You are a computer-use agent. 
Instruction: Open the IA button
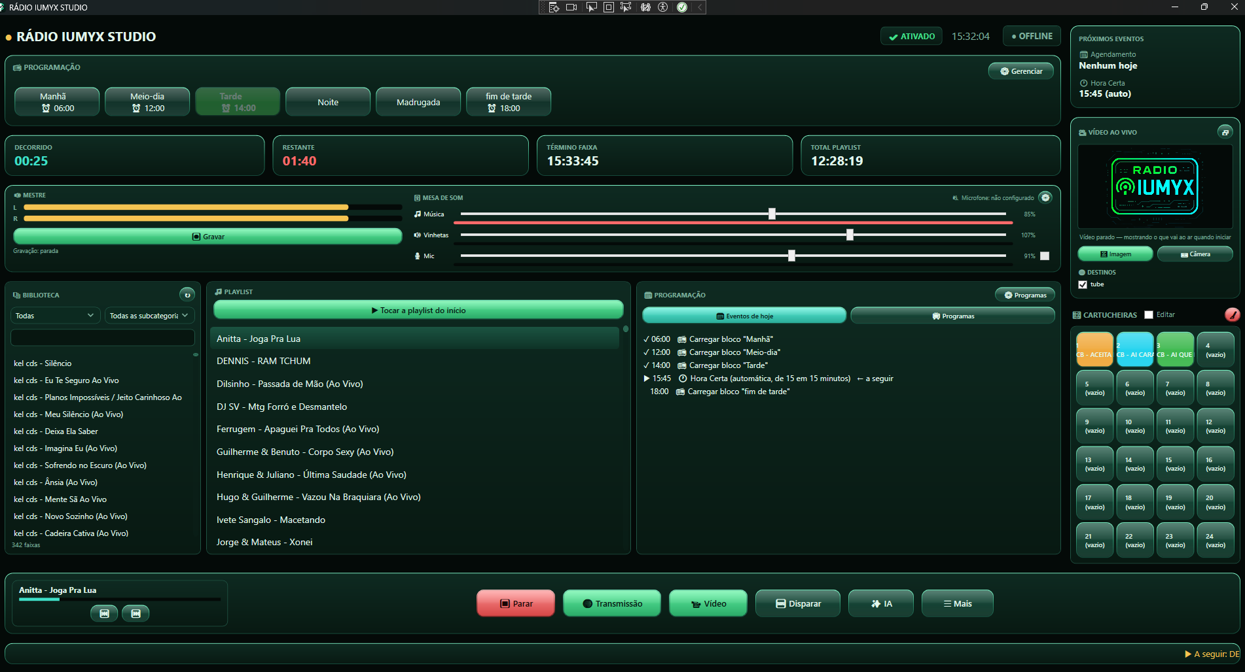pos(881,603)
